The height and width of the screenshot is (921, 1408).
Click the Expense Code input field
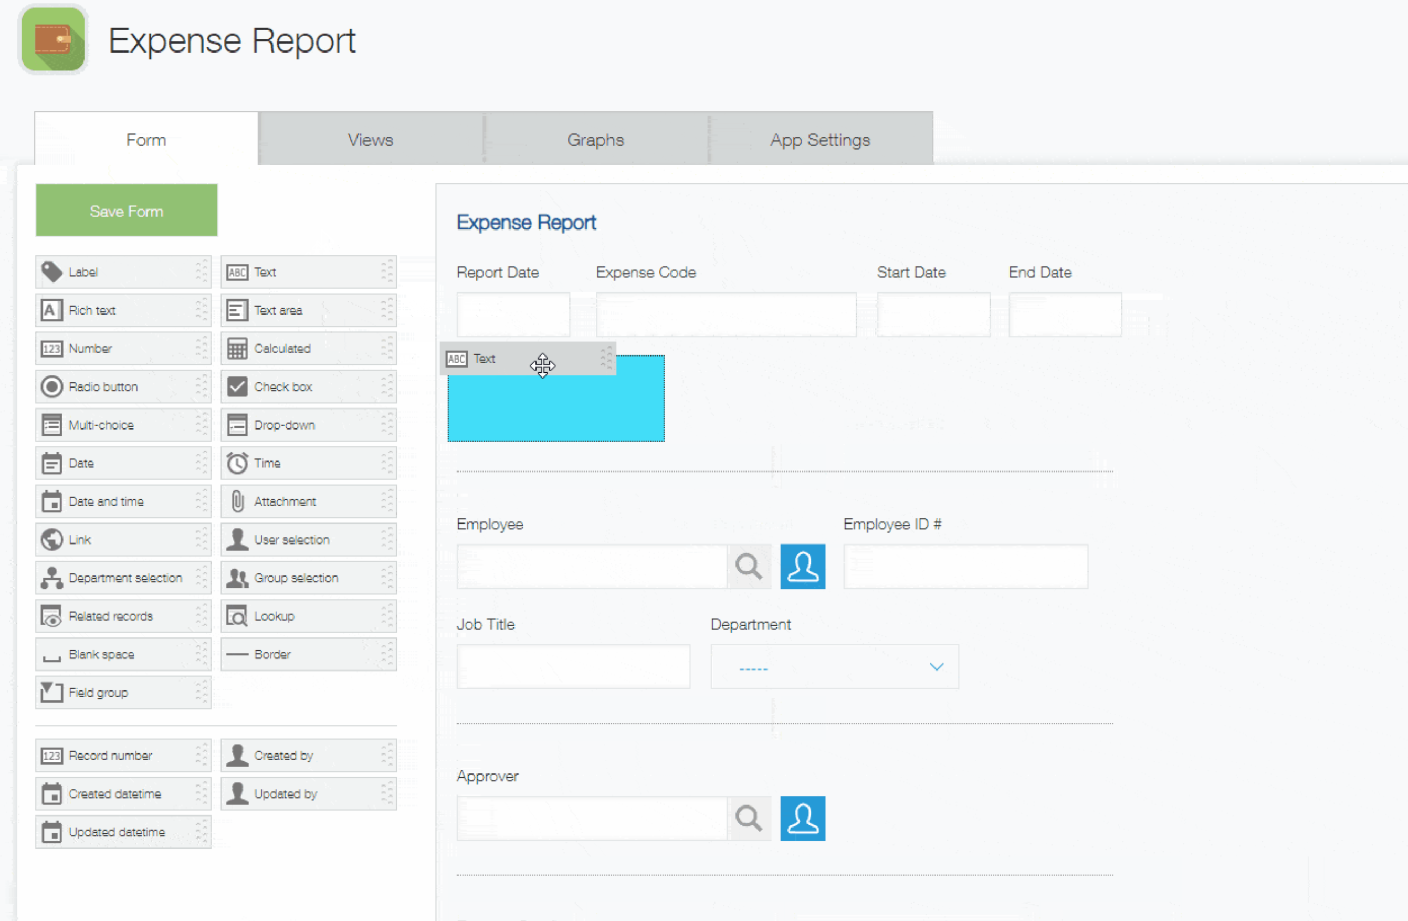(x=726, y=315)
